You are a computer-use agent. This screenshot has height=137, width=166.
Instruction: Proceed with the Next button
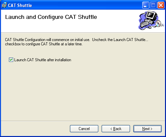pos(148,129)
